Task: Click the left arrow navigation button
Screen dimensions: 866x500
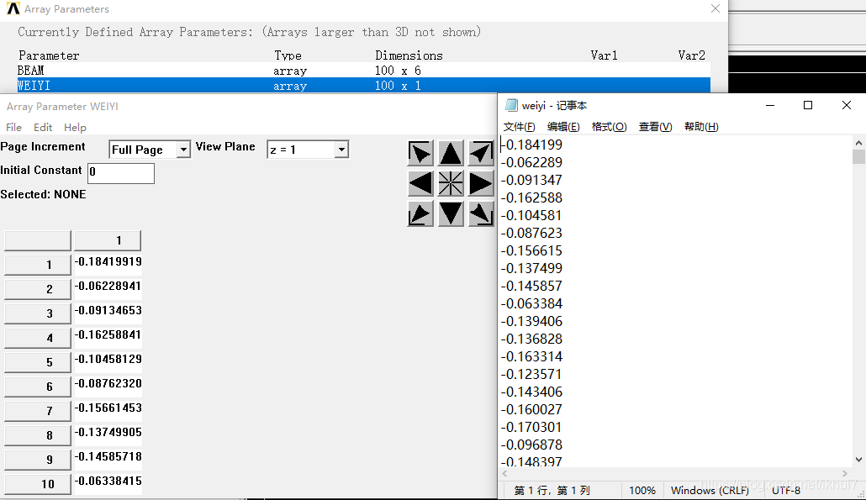Action: (x=420, y=184)
